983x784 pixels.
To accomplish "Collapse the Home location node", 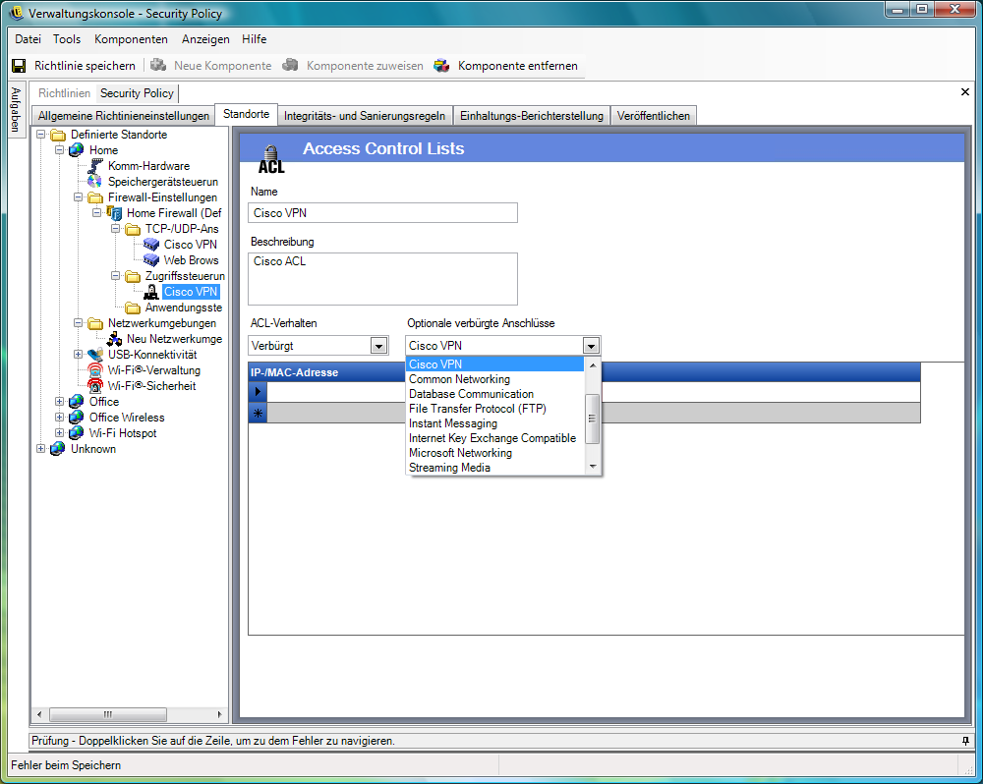I will [x=60, y=150].
